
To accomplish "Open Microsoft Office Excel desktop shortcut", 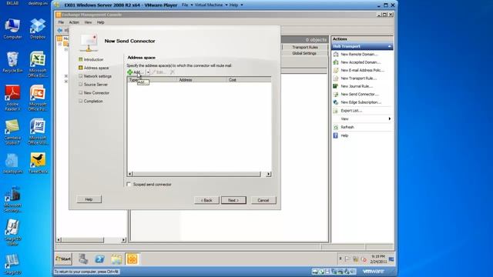I will [38, 65].
